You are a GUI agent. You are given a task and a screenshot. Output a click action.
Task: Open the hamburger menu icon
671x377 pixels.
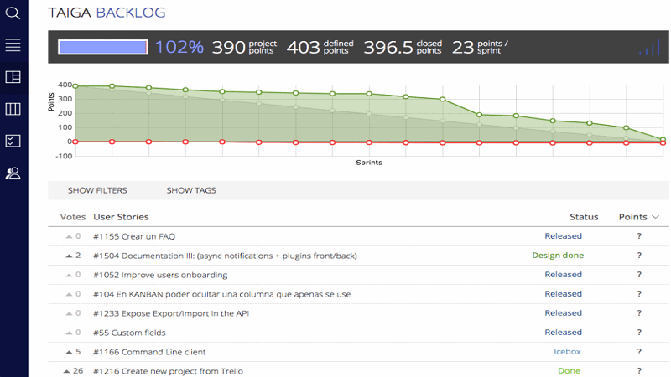point(13,45)
